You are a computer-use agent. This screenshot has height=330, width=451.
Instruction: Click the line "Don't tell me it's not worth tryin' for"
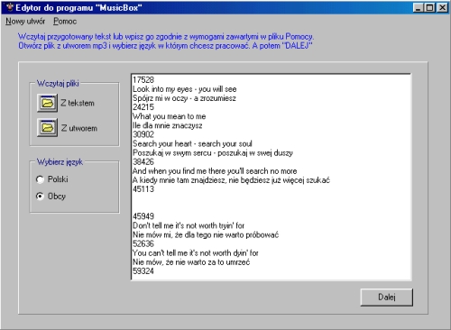pyautogui.click(x=189, y=225)
